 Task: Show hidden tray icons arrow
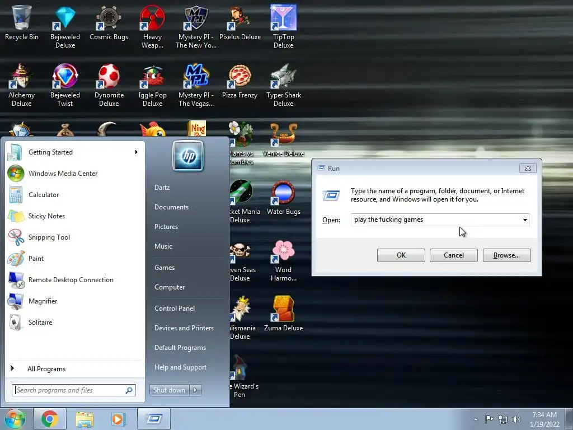click(476, 419)
